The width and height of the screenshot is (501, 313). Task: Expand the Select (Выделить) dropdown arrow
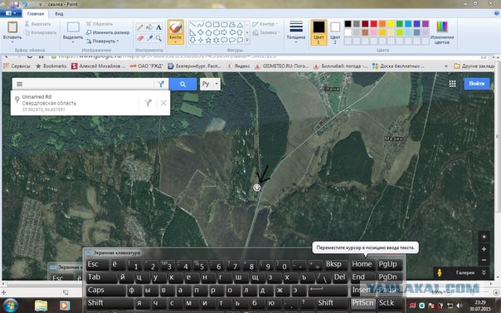[x=73, y=42]
